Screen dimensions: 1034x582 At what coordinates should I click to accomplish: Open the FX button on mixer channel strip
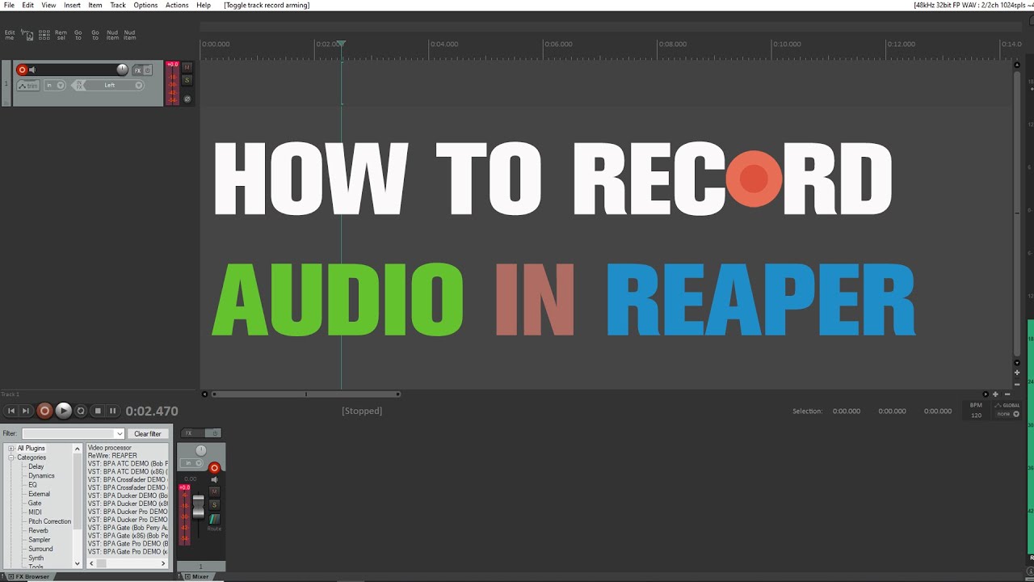point(194,433)
